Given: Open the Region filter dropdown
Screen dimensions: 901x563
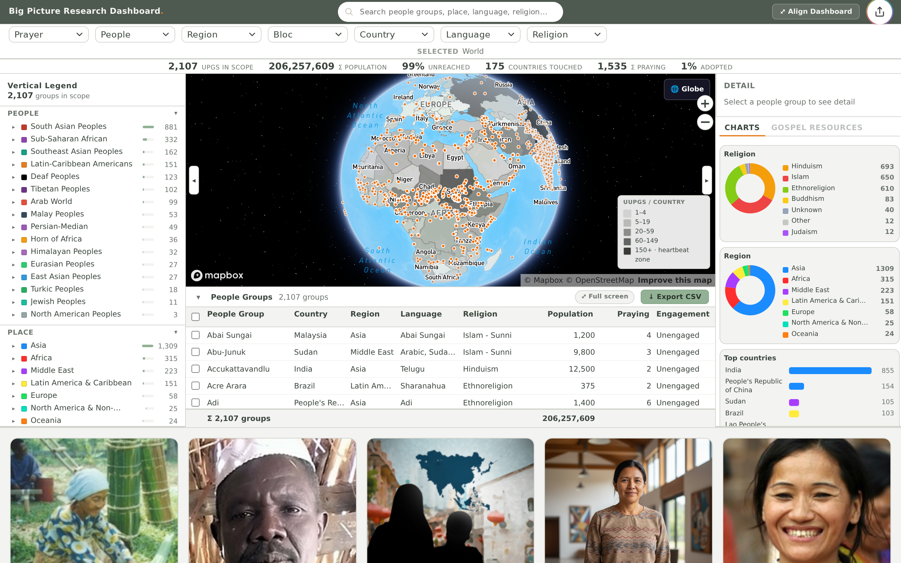Looking at the screenshot, I should (x=221, y=35).
